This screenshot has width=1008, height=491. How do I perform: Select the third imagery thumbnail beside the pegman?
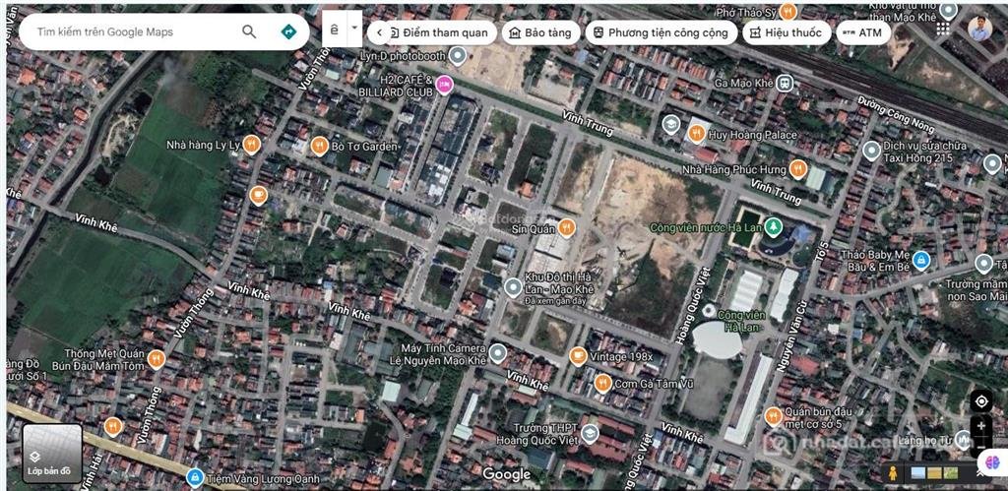(x=951, y=473)
